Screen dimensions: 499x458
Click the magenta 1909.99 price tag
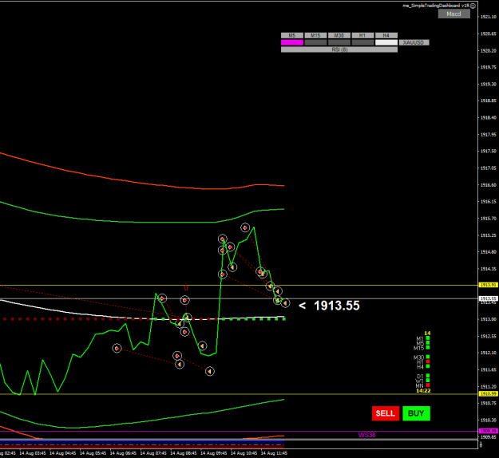(488, 431)
